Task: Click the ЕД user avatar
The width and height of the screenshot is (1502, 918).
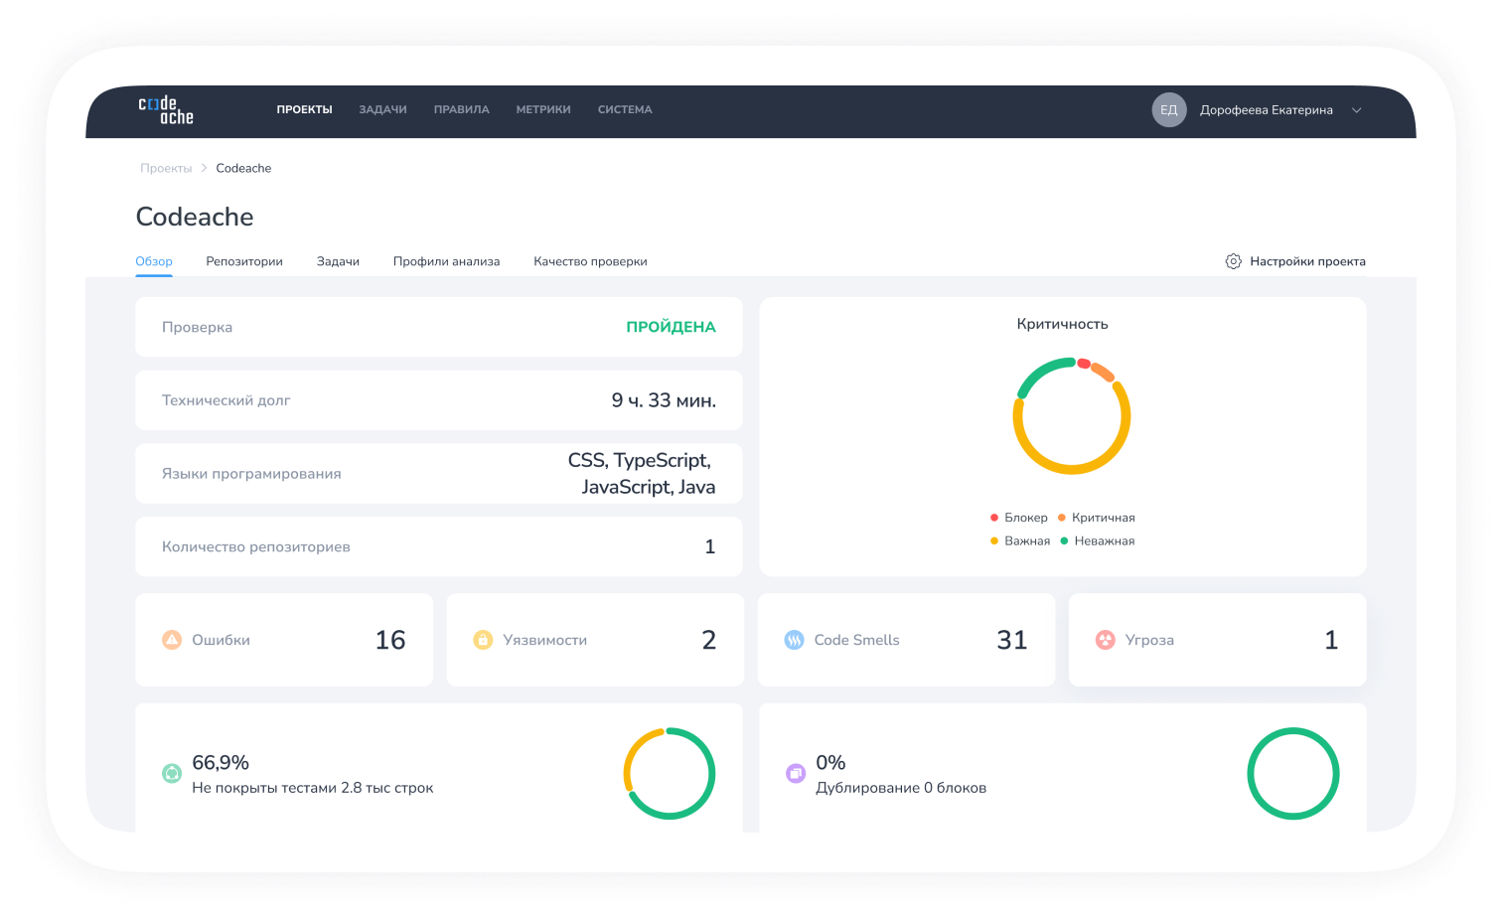Action: pyautogui.click(x=1169, y=110)
